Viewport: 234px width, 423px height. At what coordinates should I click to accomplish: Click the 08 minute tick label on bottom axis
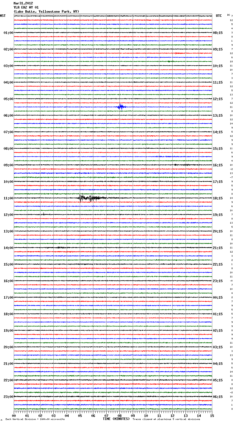[x=120, y=416]
